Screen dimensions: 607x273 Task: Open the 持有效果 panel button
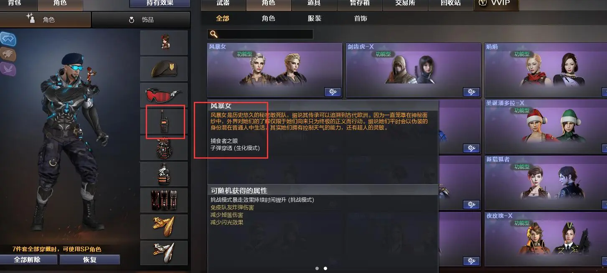[160, 3]
